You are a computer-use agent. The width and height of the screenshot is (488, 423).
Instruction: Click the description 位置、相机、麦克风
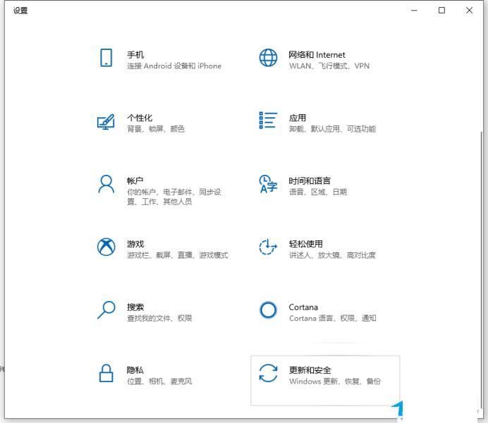pyautogui.click(x=159, y=381)
